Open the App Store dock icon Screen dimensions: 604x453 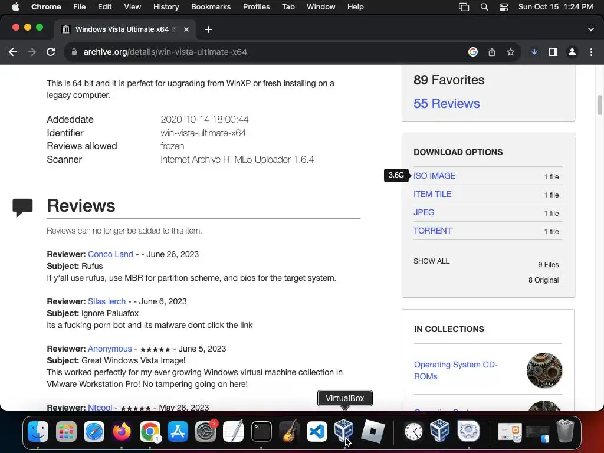pos(178,431)
